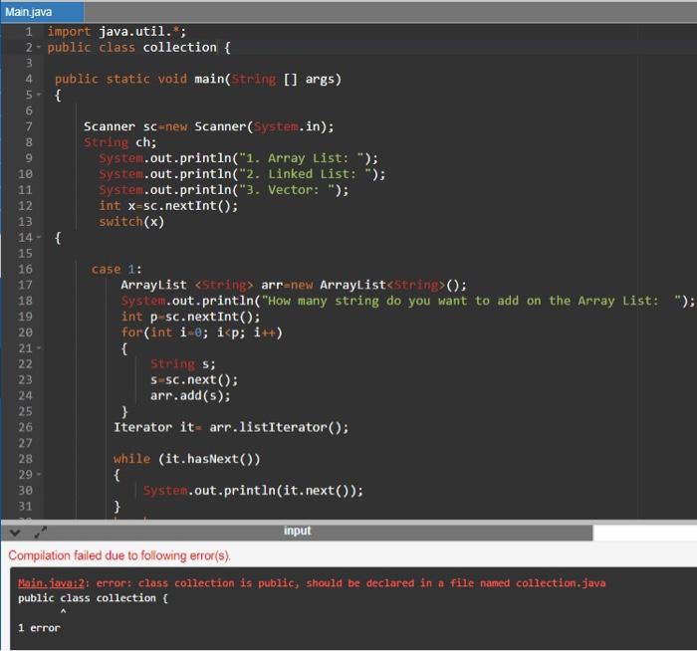Fold the class block at line 2
This screenshot has width=697, height=651.
pos(39,47)
